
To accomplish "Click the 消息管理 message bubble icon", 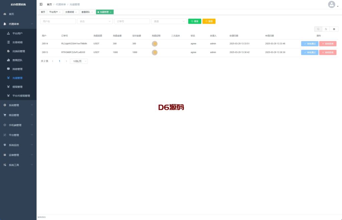I will 8,69.
